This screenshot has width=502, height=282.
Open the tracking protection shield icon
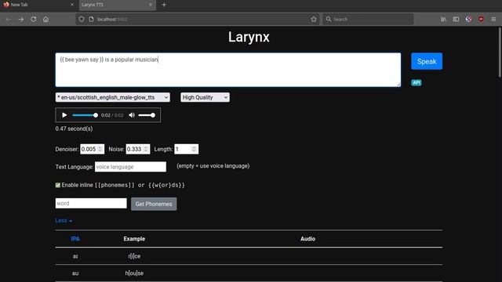(82, 19)
